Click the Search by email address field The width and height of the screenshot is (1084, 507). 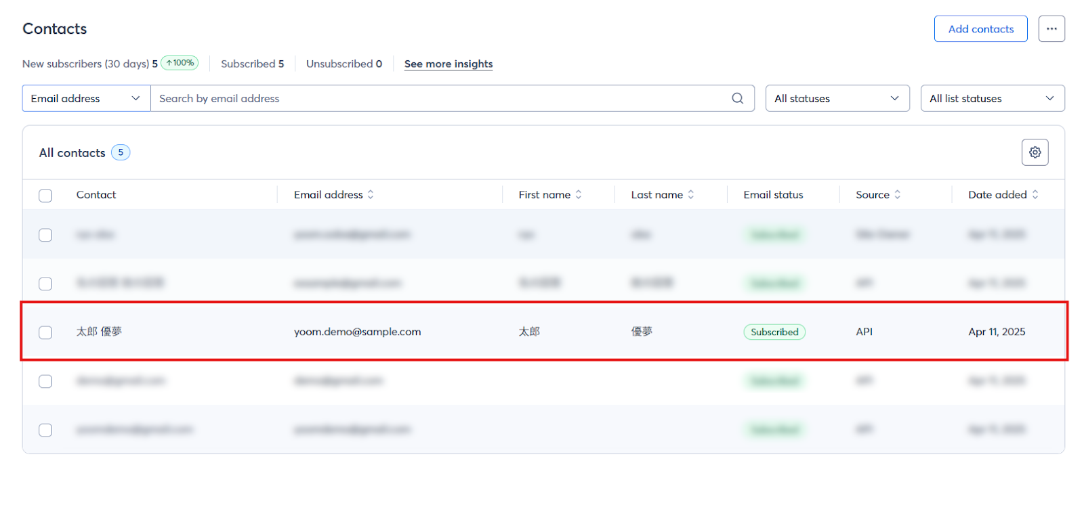pos(440,98)
